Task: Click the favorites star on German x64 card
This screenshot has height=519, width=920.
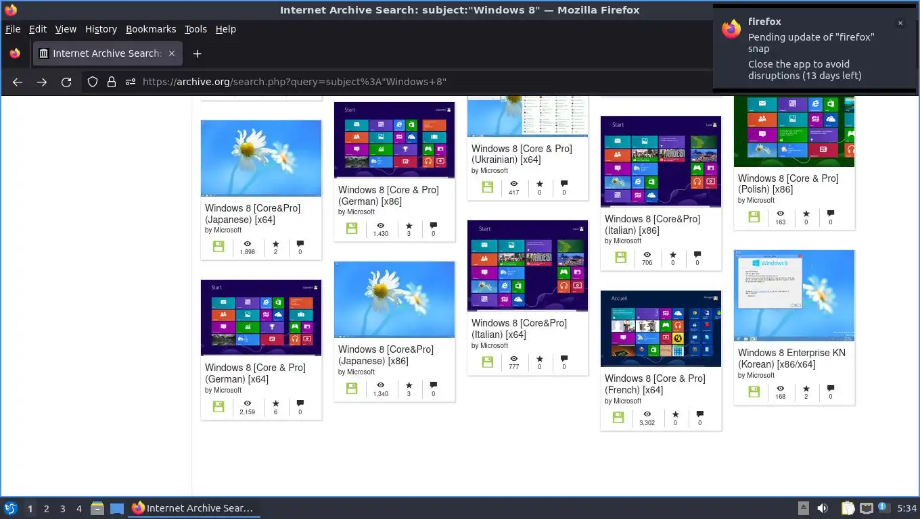Action: [275, 403]
